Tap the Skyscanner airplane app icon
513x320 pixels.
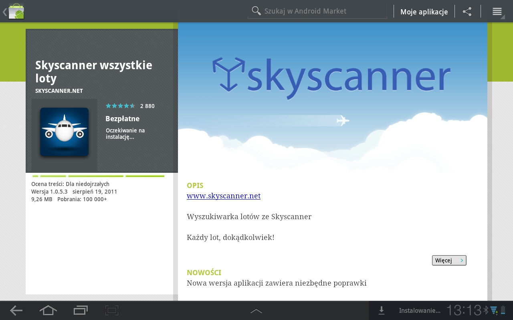pyautogui.click(x=64, y=132)
